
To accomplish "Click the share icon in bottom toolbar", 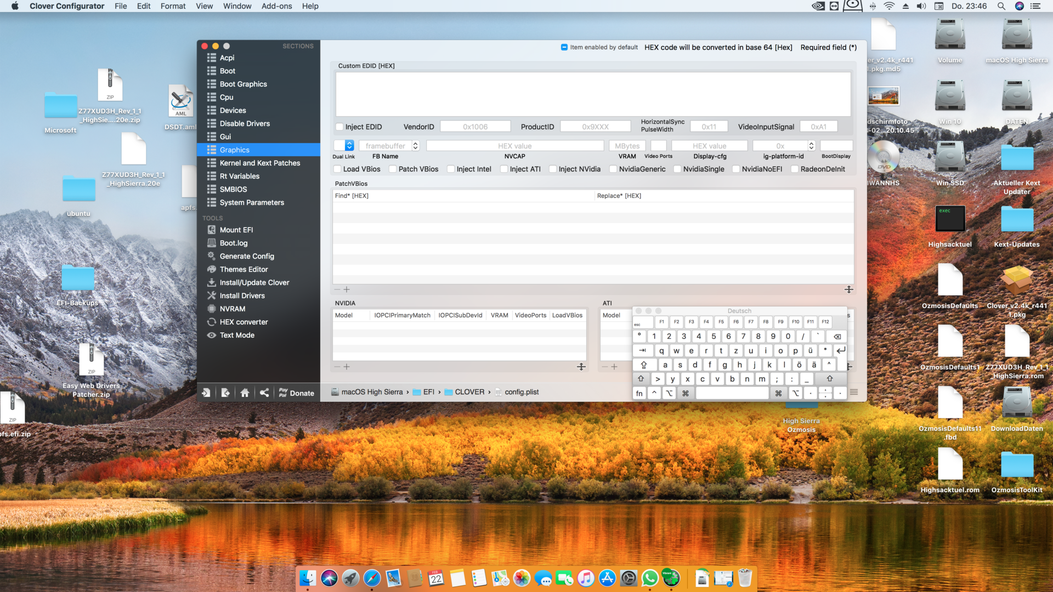I will (264, 392).
